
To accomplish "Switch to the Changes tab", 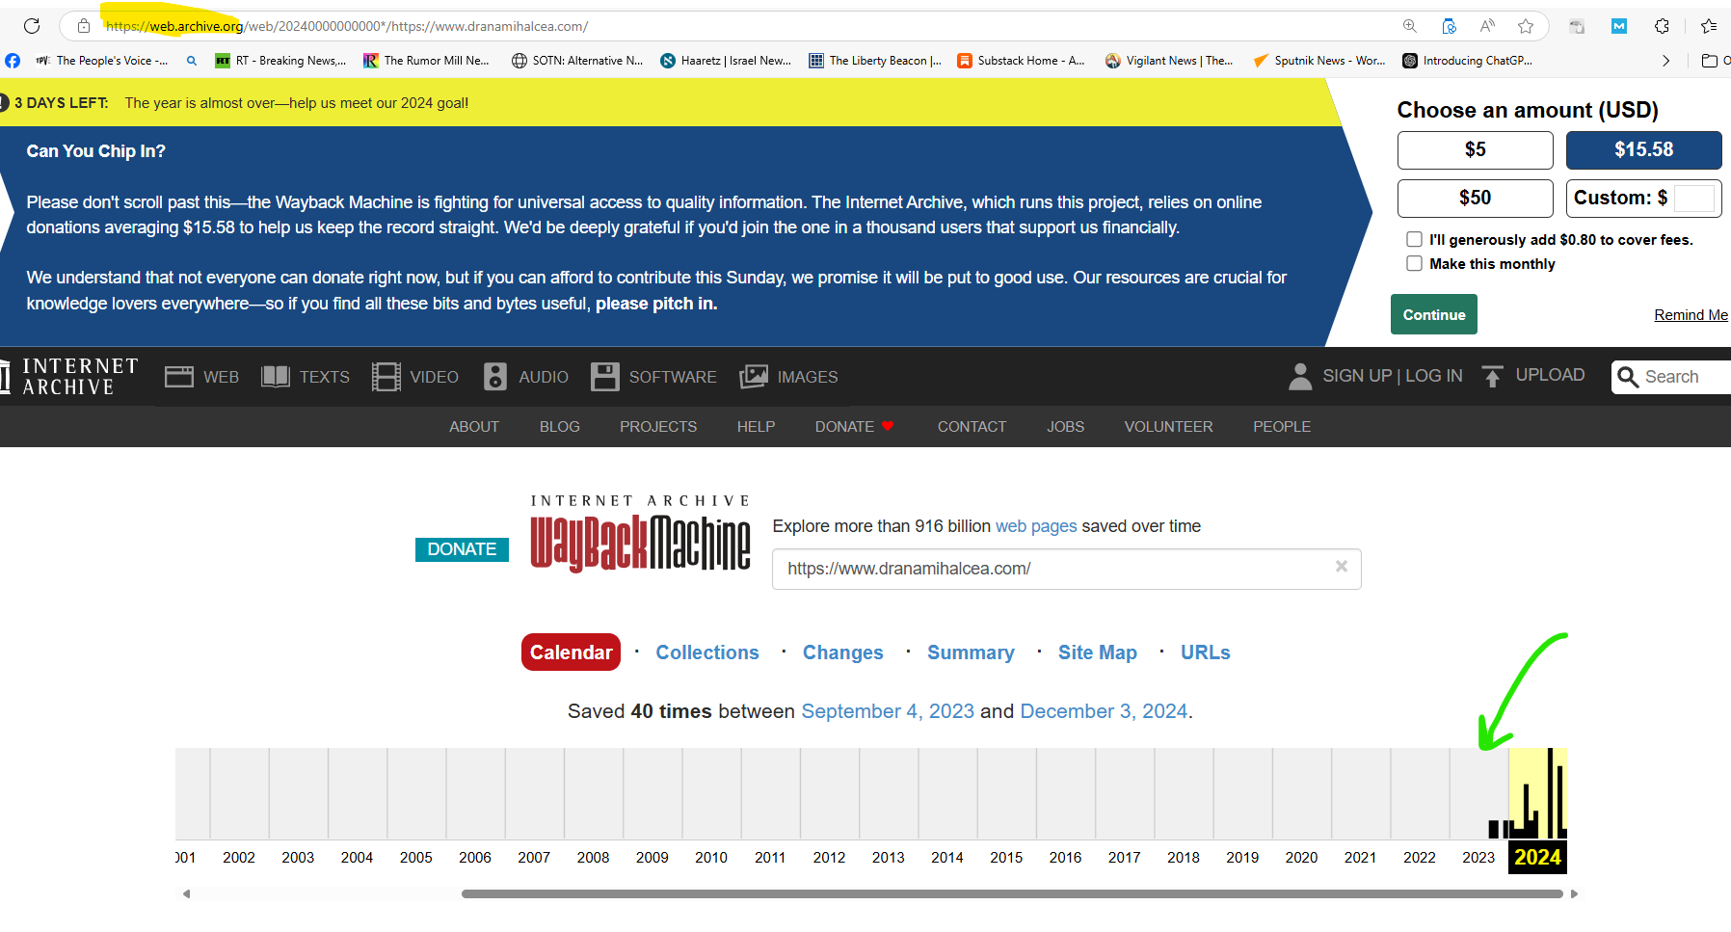I will 843,652.
